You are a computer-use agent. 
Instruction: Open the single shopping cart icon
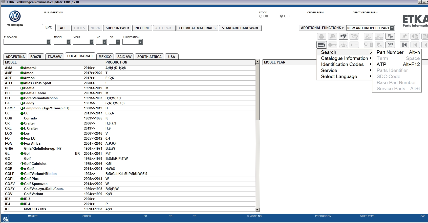(x=390, y=45)
